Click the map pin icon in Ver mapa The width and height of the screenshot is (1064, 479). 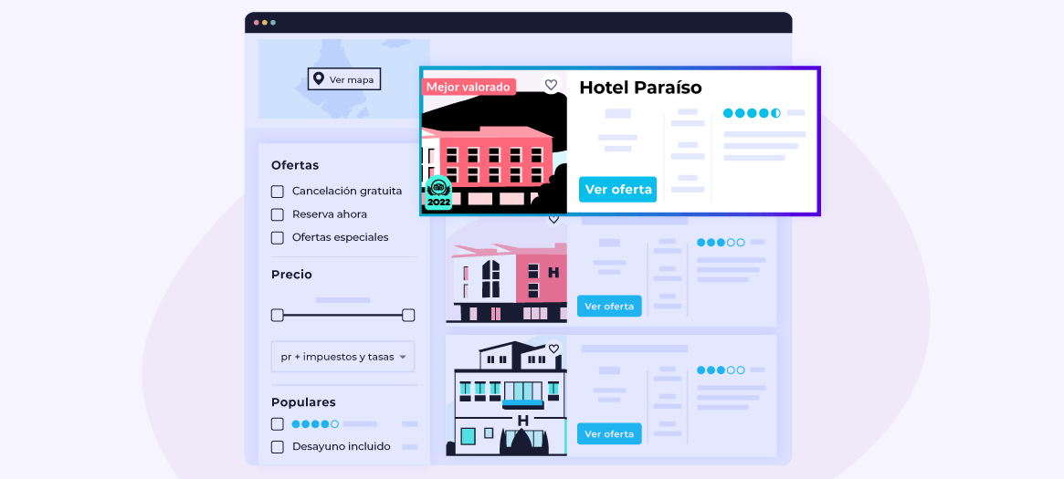[318, 79]
